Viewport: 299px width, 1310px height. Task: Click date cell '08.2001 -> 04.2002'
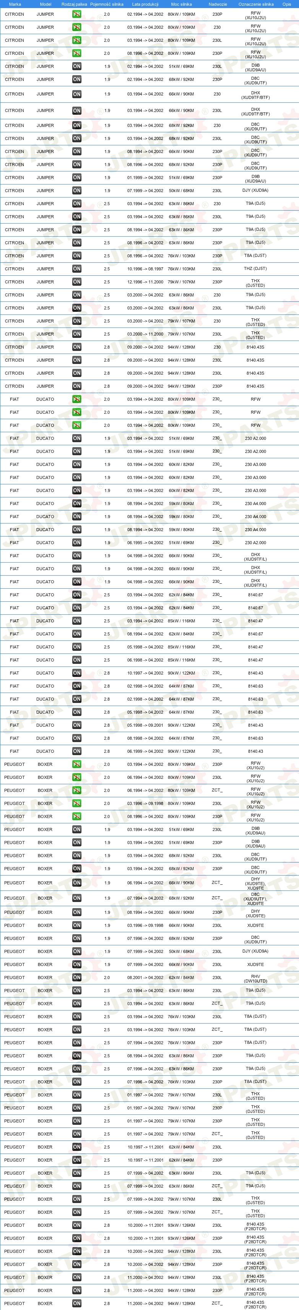145,978
